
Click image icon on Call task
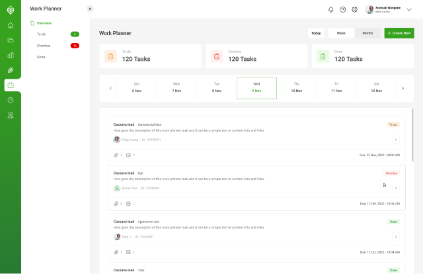tap(128, 203)
